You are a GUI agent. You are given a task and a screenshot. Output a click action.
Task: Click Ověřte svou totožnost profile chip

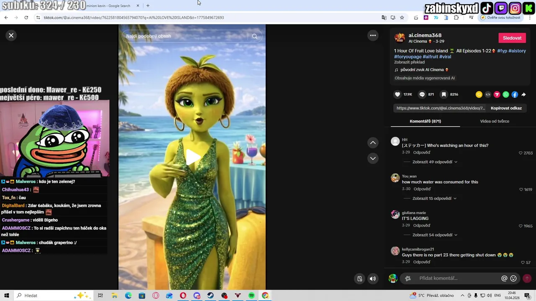[x=501, y=18]
